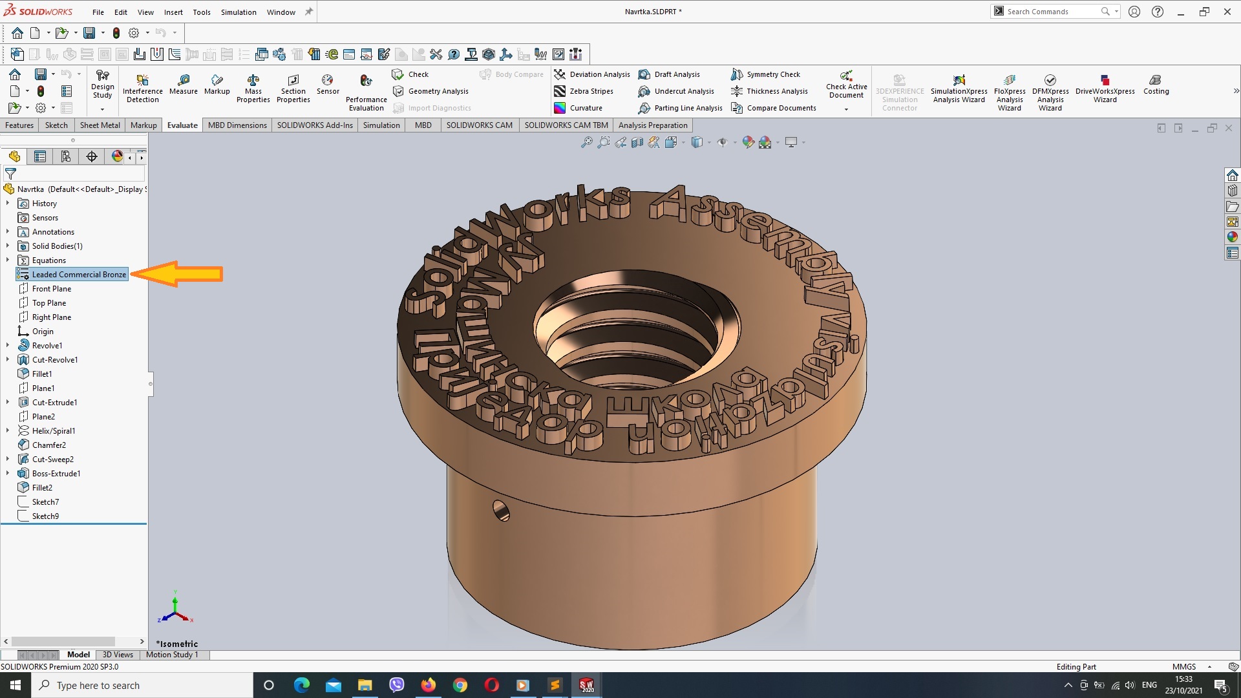Open the Appearances task pane tab
The image size is (1241, 698).
click(x=1233, y=237)
